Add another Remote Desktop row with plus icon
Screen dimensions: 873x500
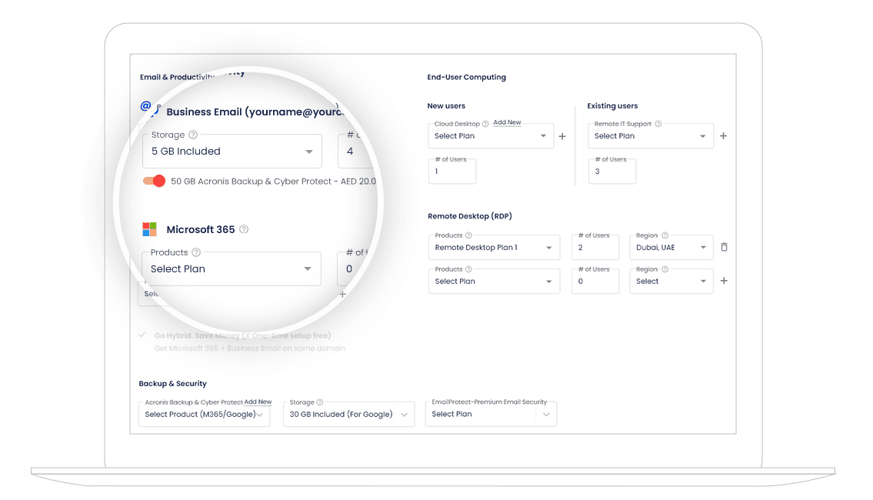(x=724, y=282)
